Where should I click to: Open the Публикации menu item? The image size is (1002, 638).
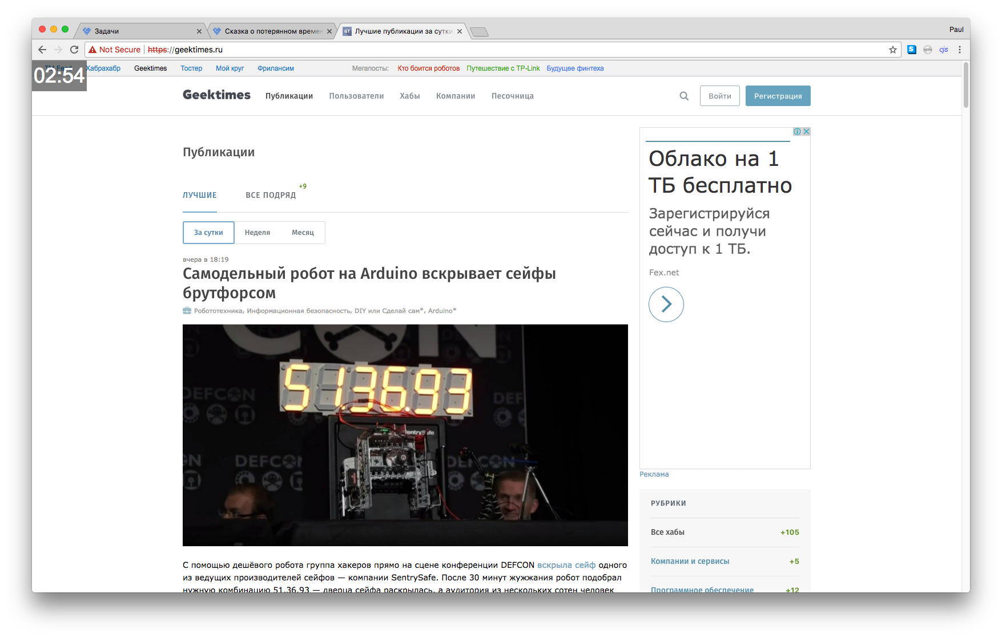tap(289, 96)
